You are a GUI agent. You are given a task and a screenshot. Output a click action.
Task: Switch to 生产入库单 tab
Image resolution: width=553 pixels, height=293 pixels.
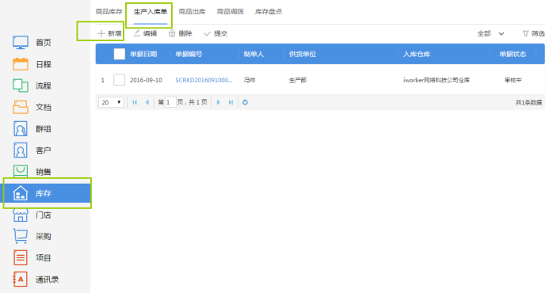point(151,12)
